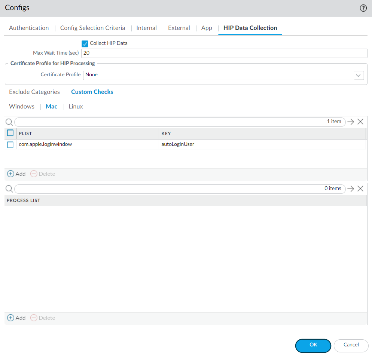This screenshot has height=358, width=372.
Task: Toggle the select-all checkbox in the plist header
Action: click(10, 133)
